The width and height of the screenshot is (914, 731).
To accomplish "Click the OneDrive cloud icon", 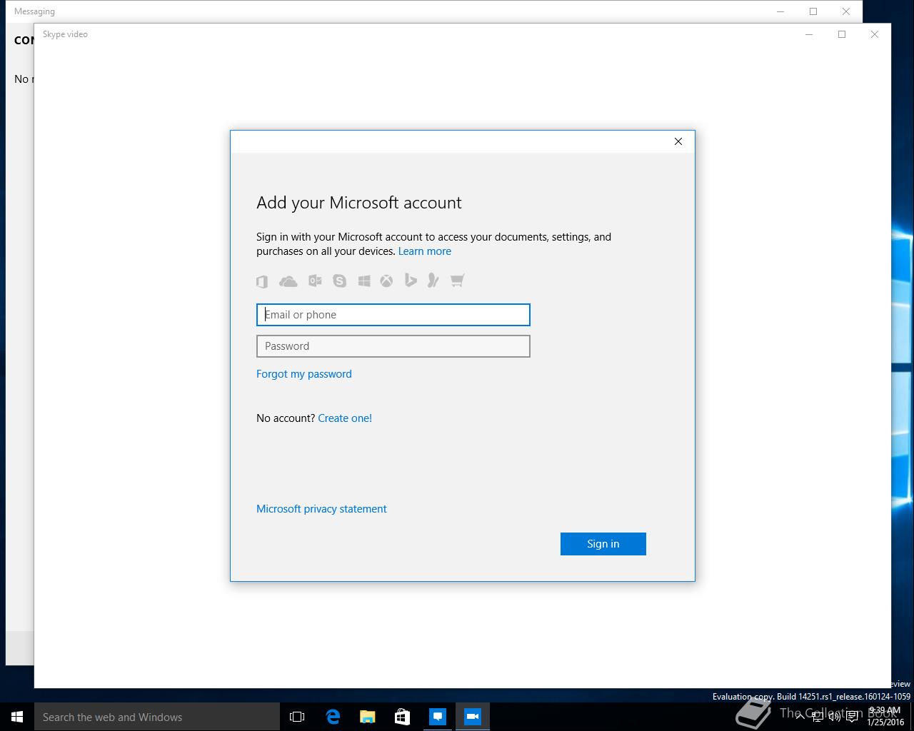I will (x=288, y=281).
